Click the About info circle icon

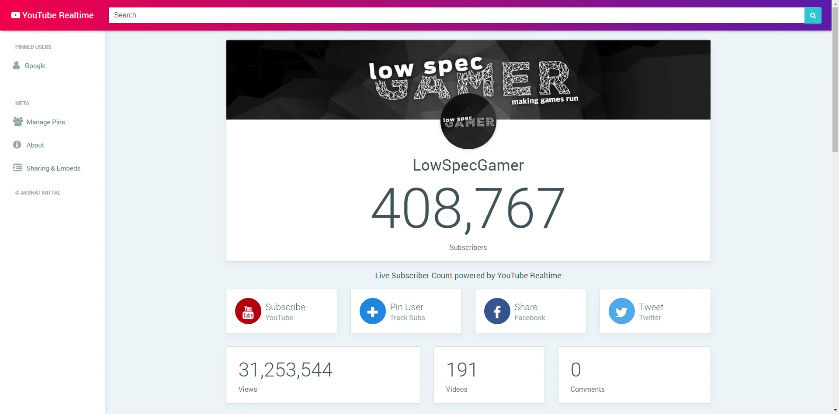tap(17, 145)
